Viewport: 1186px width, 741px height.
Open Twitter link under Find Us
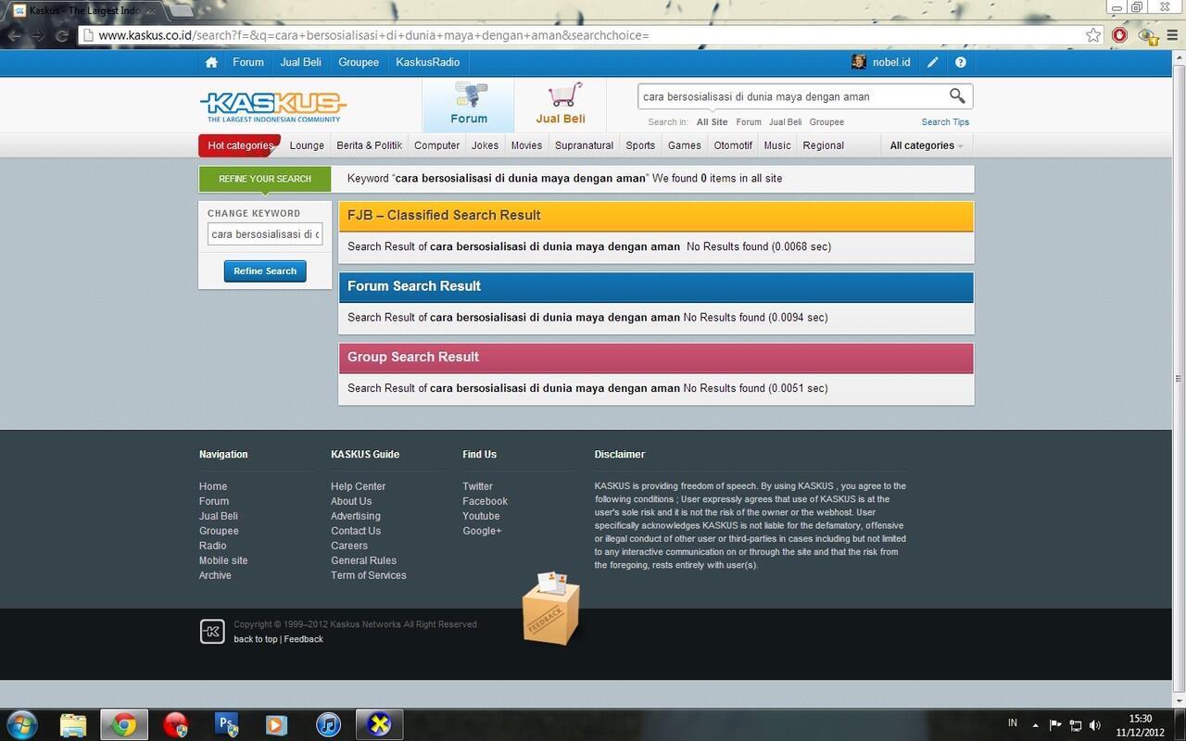pos(477,486)
